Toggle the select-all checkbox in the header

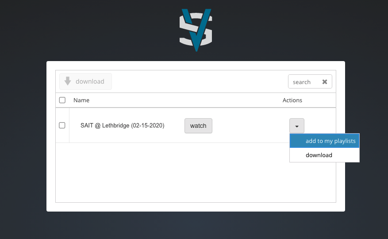[62, 100]
